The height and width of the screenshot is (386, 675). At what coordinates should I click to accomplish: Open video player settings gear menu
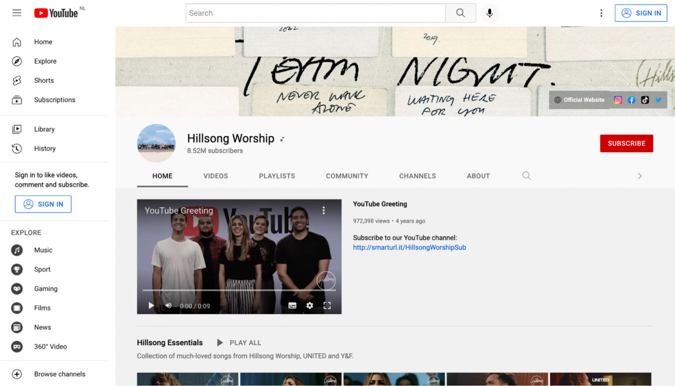310,305
